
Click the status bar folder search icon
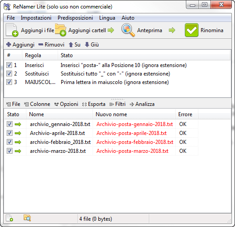[x=27, y=218]
